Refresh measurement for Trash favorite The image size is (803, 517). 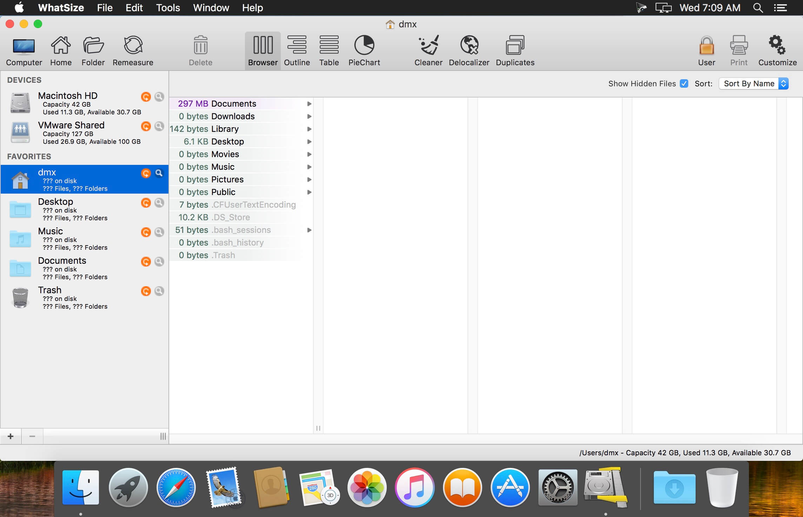146,291
